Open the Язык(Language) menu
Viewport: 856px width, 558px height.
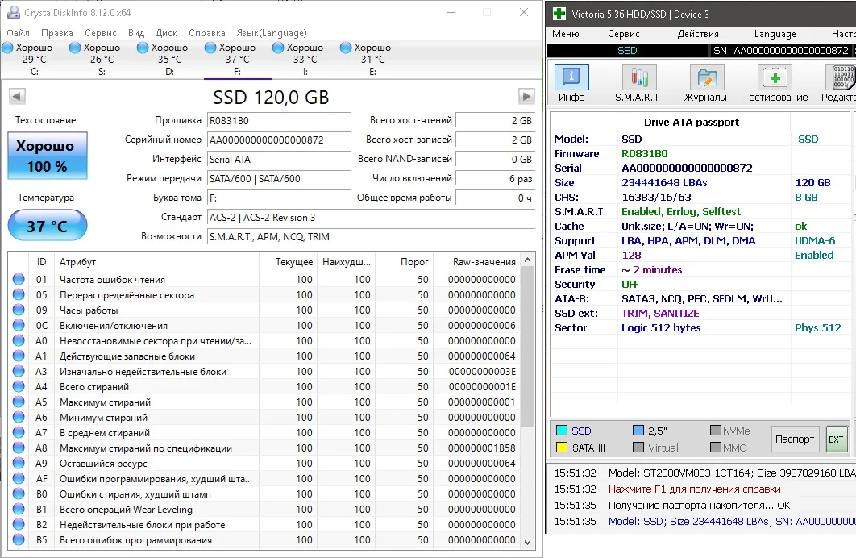(x=271, y=33)
